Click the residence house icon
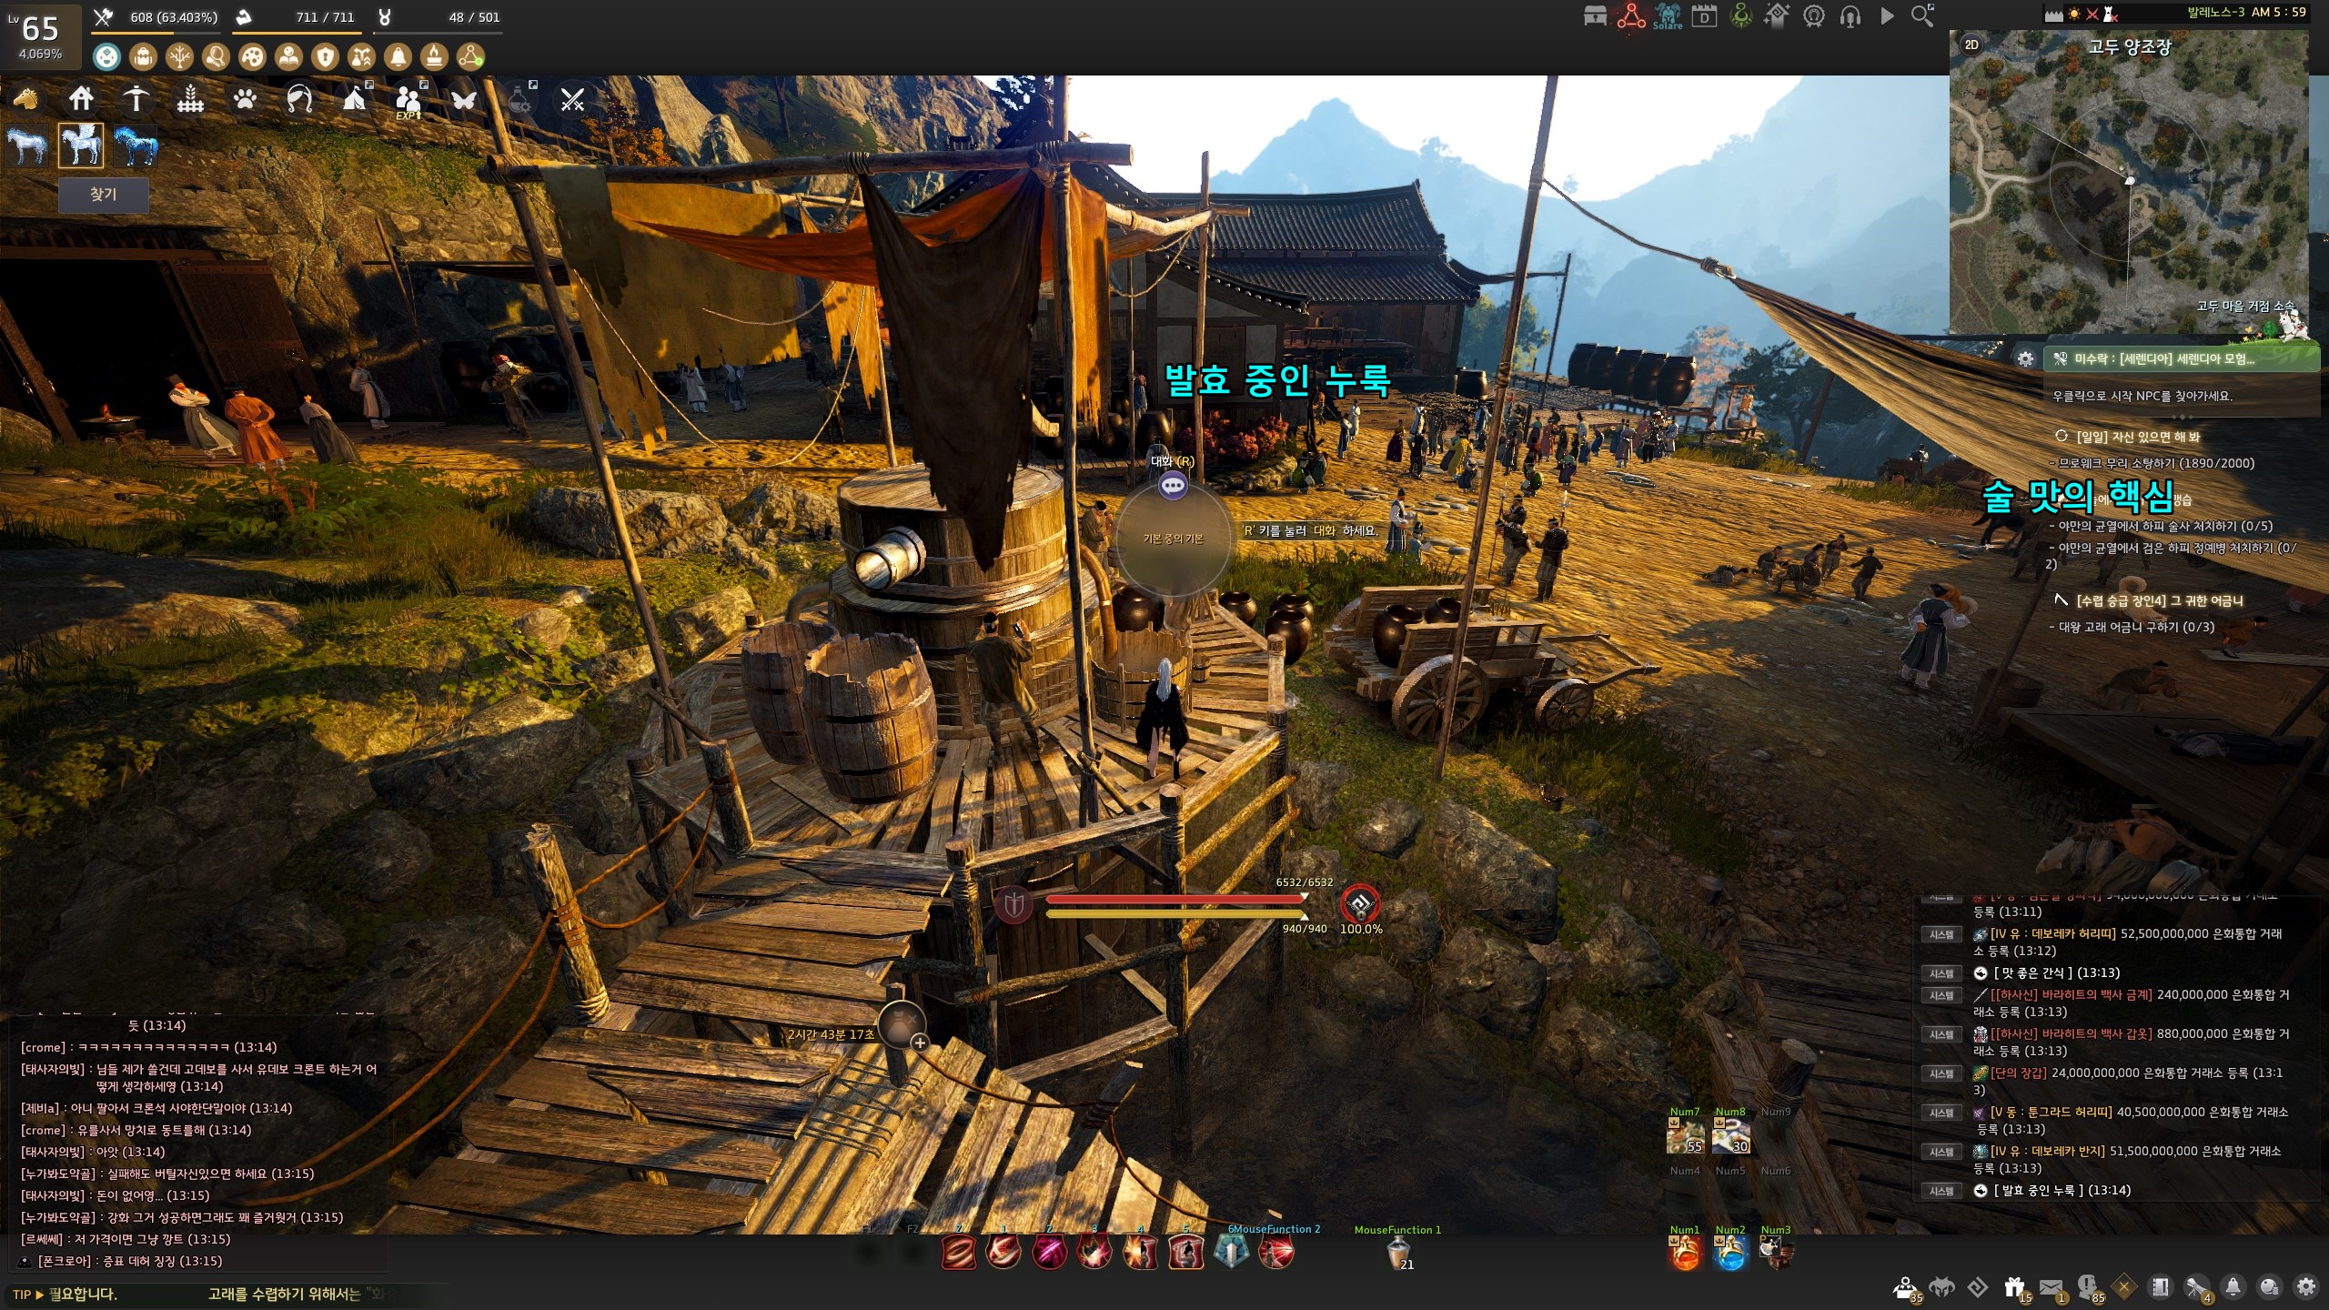This screenshot has width=2329, height=1310. pos(81,98)
